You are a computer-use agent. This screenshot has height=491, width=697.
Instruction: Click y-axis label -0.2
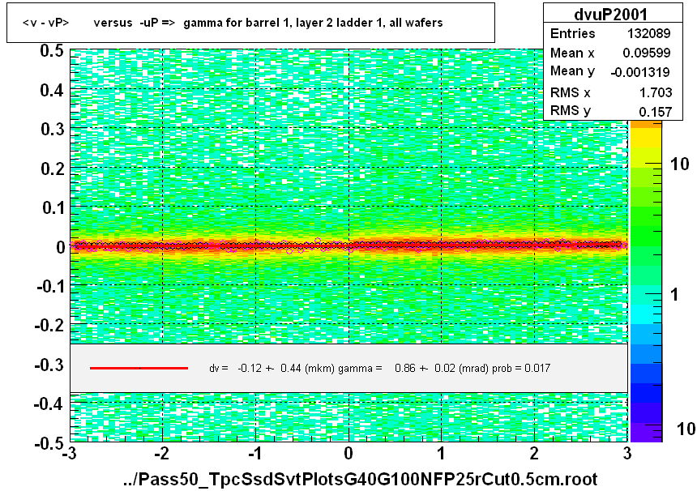[x=49, y=325]
